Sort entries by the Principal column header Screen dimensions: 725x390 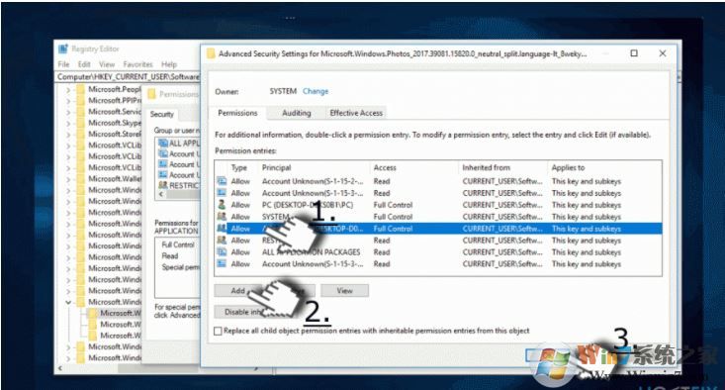(277, 167)
